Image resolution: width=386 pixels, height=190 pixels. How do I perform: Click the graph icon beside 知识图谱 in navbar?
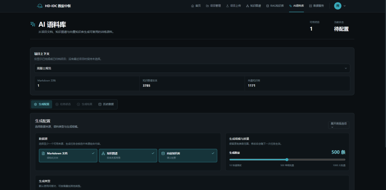pos(247,6)
